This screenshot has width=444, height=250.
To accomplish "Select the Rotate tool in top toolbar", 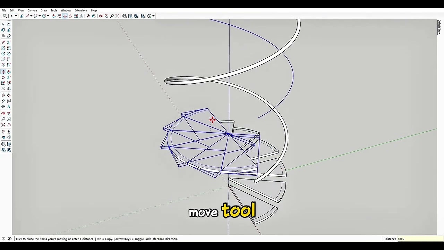I will pos(70,16).
